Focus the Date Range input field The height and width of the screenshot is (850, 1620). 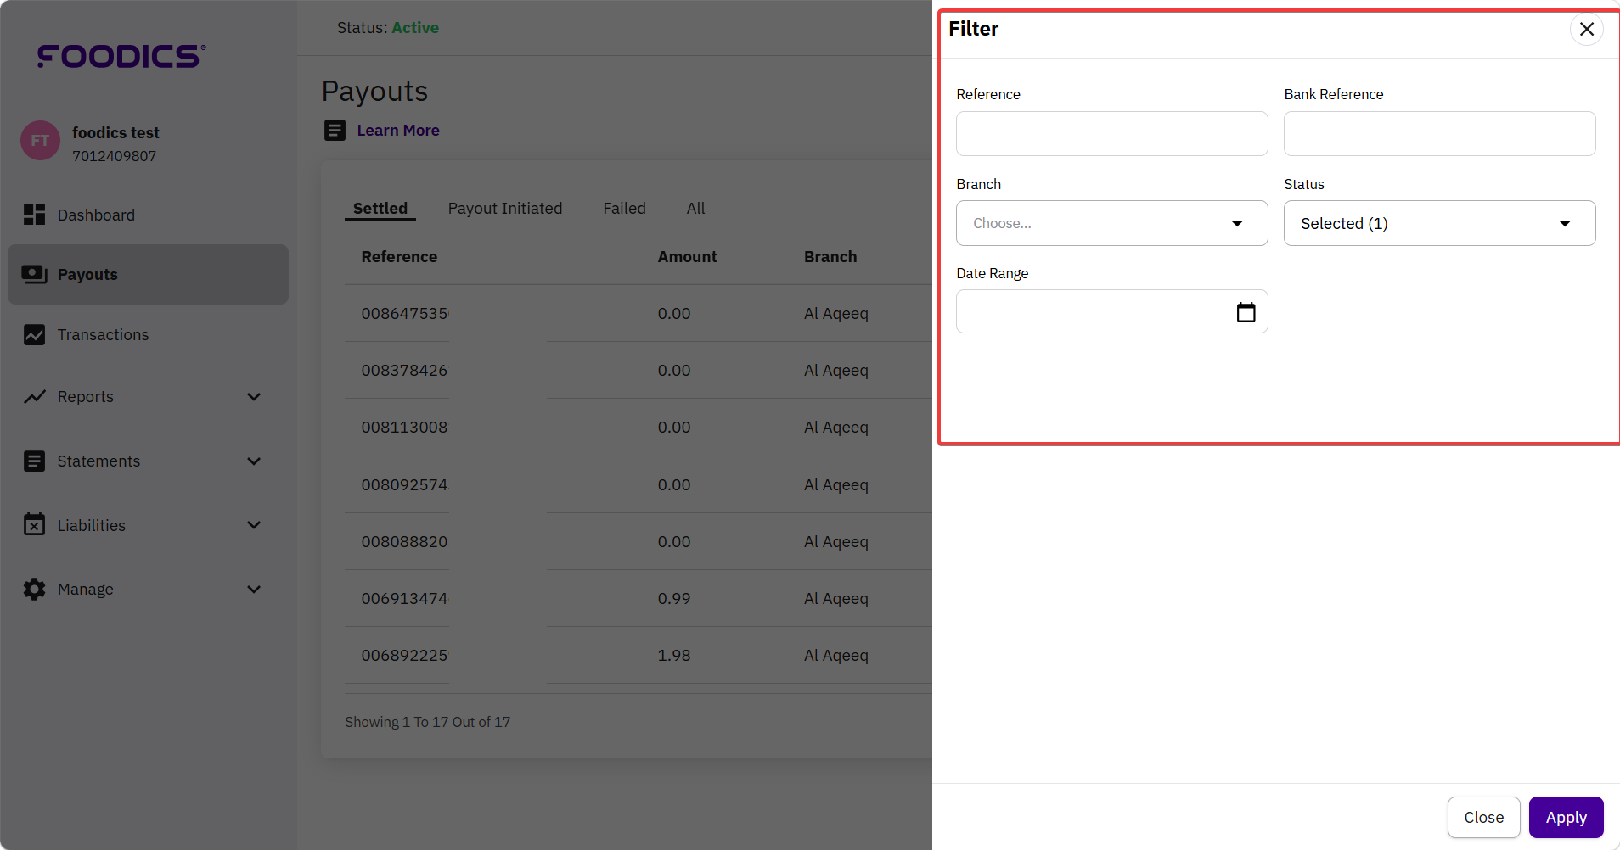coord(1111,311)
